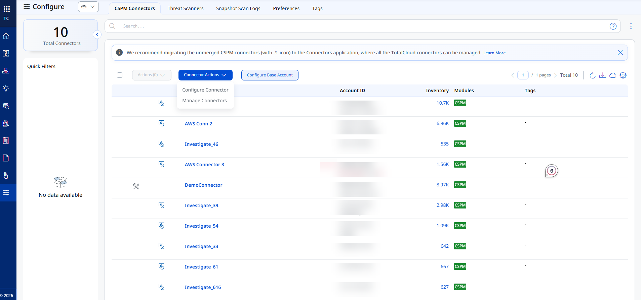Screen dimensions: 641x300
Task: Click the tools icon beside DemoConnector
Action: point(136,186)
